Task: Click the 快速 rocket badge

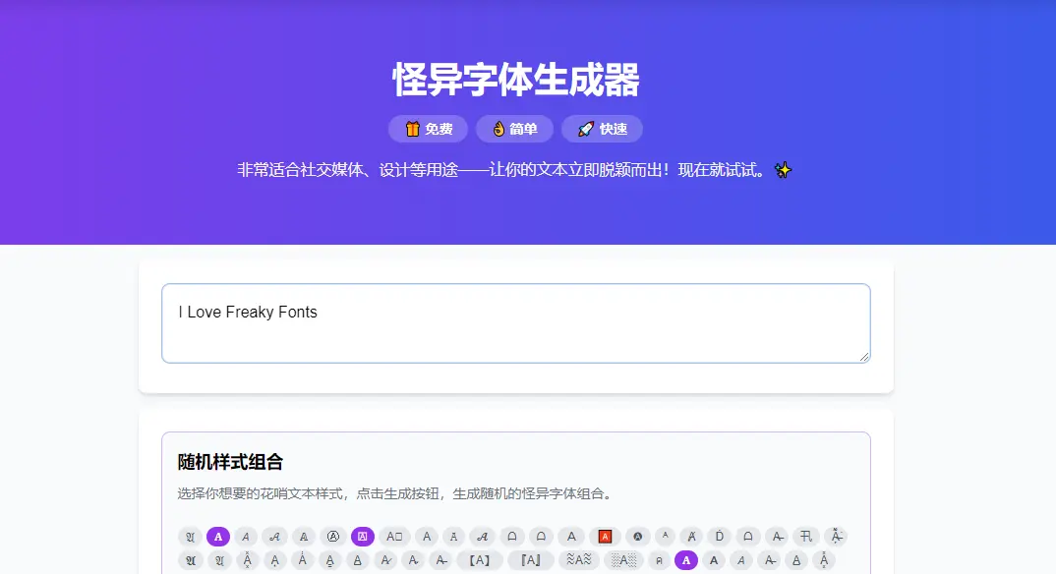Action: point(601,129)
